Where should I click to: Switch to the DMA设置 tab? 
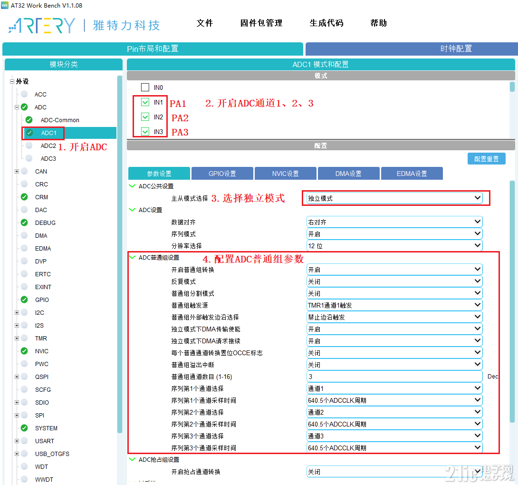(x=348, y=174)
